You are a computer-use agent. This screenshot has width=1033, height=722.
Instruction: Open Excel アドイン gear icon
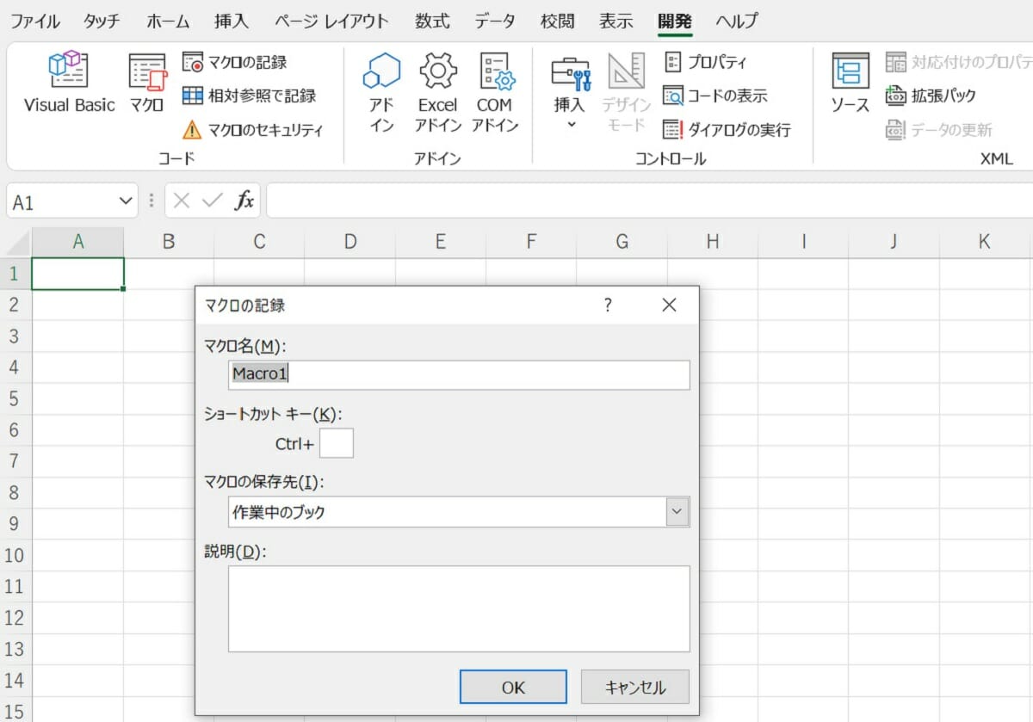(x=437, y=90)
